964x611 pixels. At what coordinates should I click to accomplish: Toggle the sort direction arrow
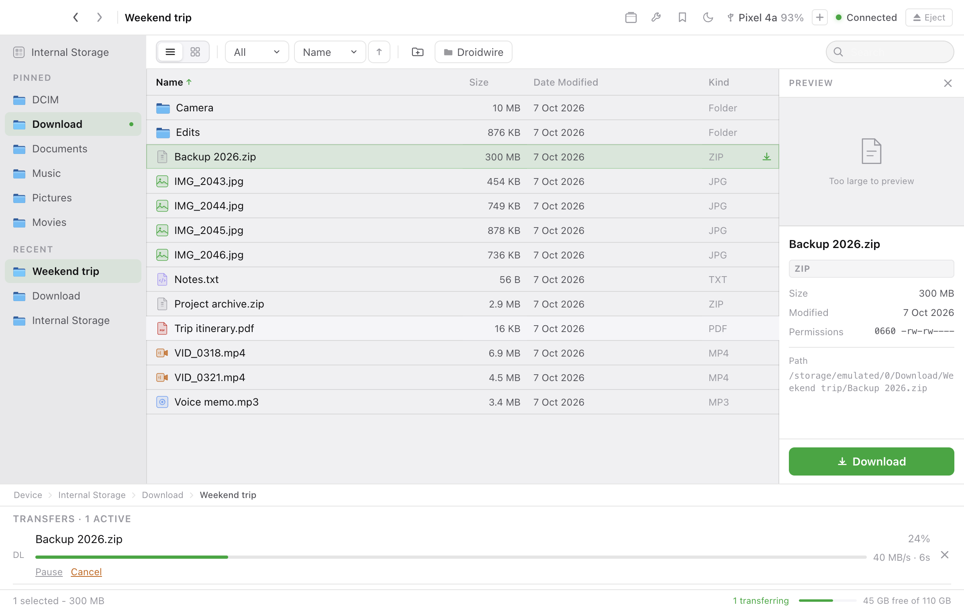tap(379, 52)
